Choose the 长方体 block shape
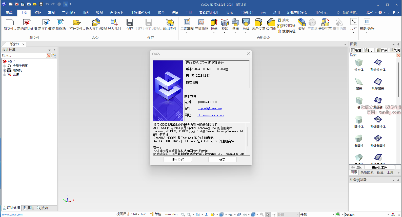 tap(359, 63)
